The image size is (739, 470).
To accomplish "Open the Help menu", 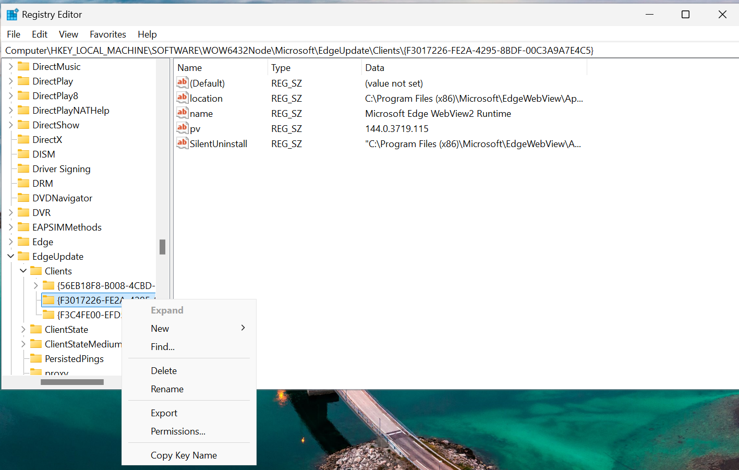I will coord(147,34).
